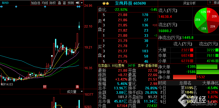This screenshot has height=108, width=219.
Task: Click the 换手 value 26.85%
Action: point(151,88)
